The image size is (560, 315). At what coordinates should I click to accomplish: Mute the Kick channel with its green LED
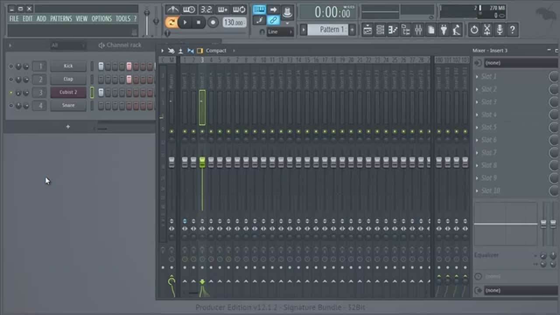pos(11,66)
